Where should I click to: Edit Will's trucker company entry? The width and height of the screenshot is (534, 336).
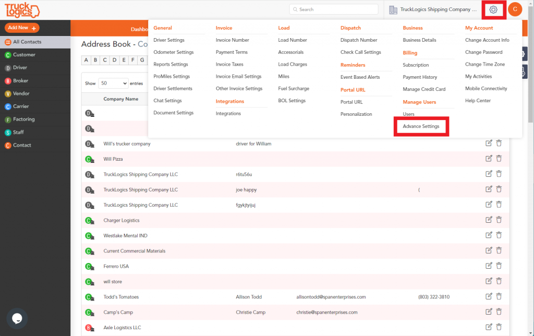click(489, 143)
